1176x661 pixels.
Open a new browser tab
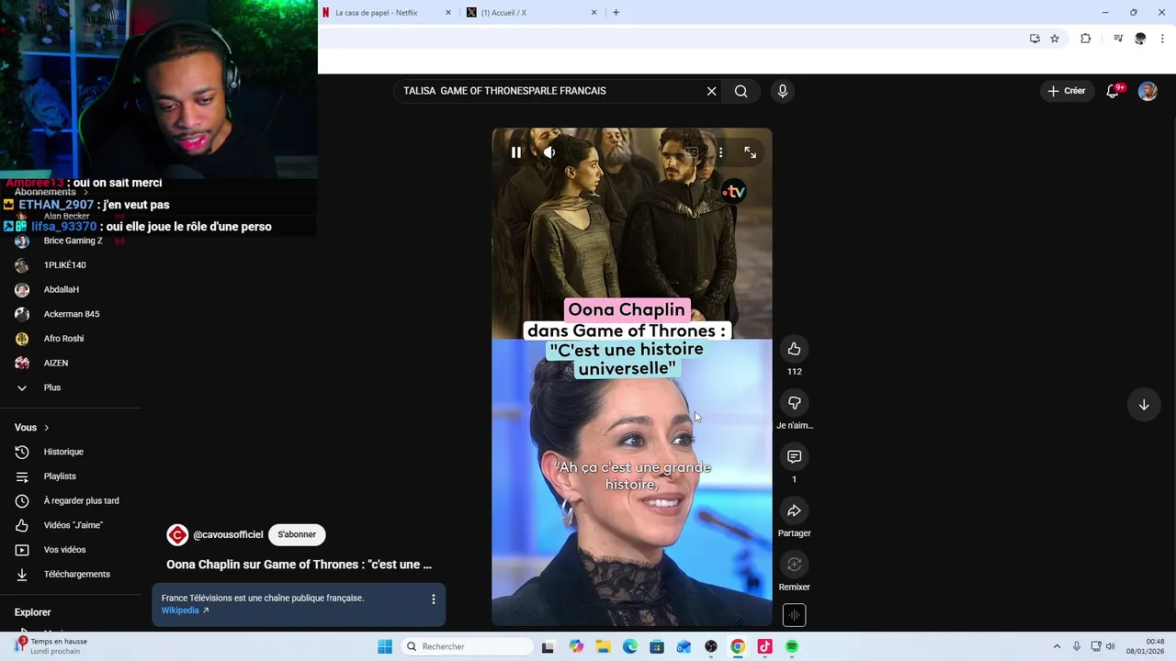pos(616,13)
